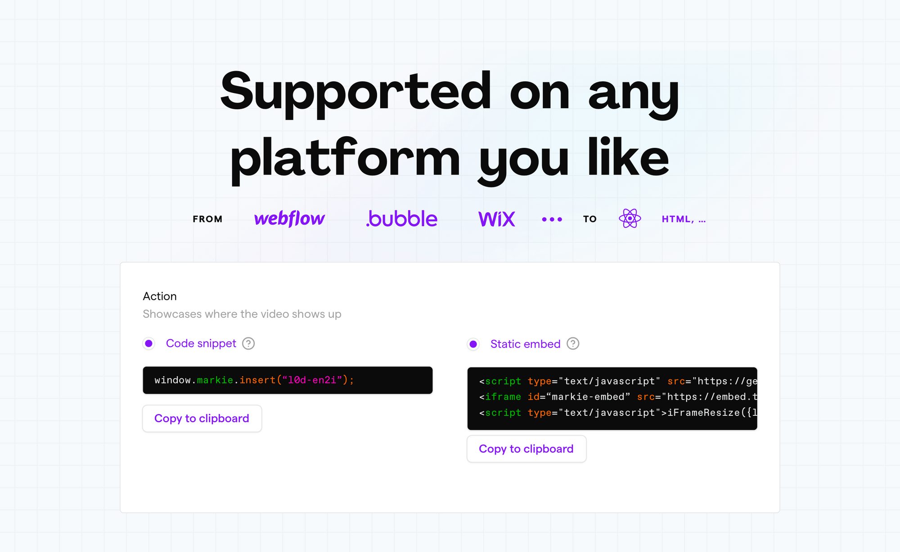This screenshot has height=552, width=900.
Task: Click the Bubble logo
Action: [401, 219]
